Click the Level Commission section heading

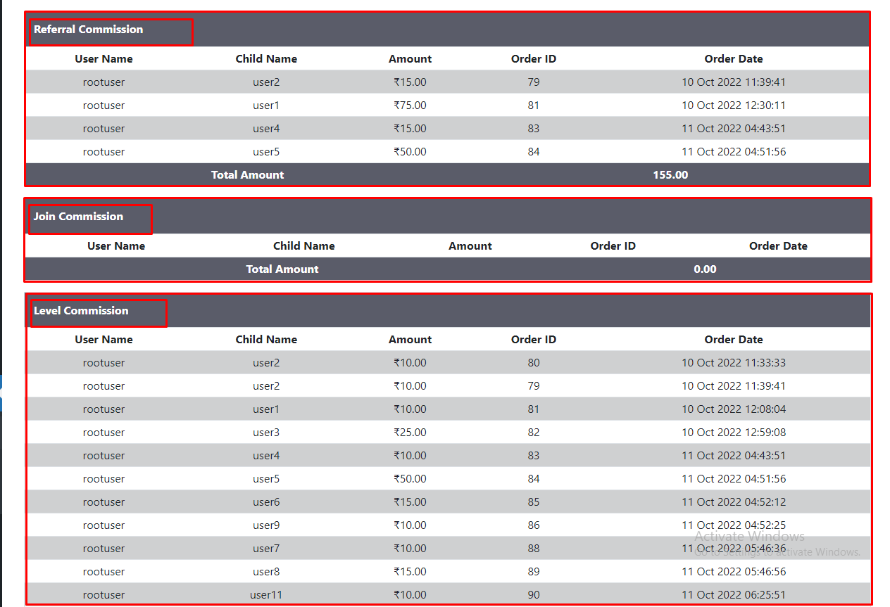point(81,311)
